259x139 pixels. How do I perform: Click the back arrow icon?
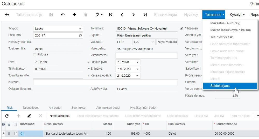click(7, 15)
